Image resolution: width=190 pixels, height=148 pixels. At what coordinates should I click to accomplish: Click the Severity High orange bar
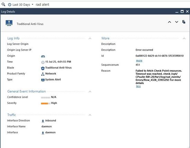point(46,103)
